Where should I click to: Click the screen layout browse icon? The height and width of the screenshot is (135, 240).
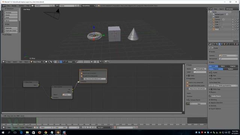tap(32, 6)
